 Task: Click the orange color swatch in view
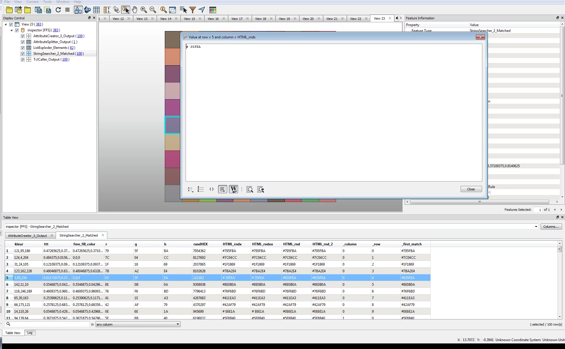tap(172, 57)
